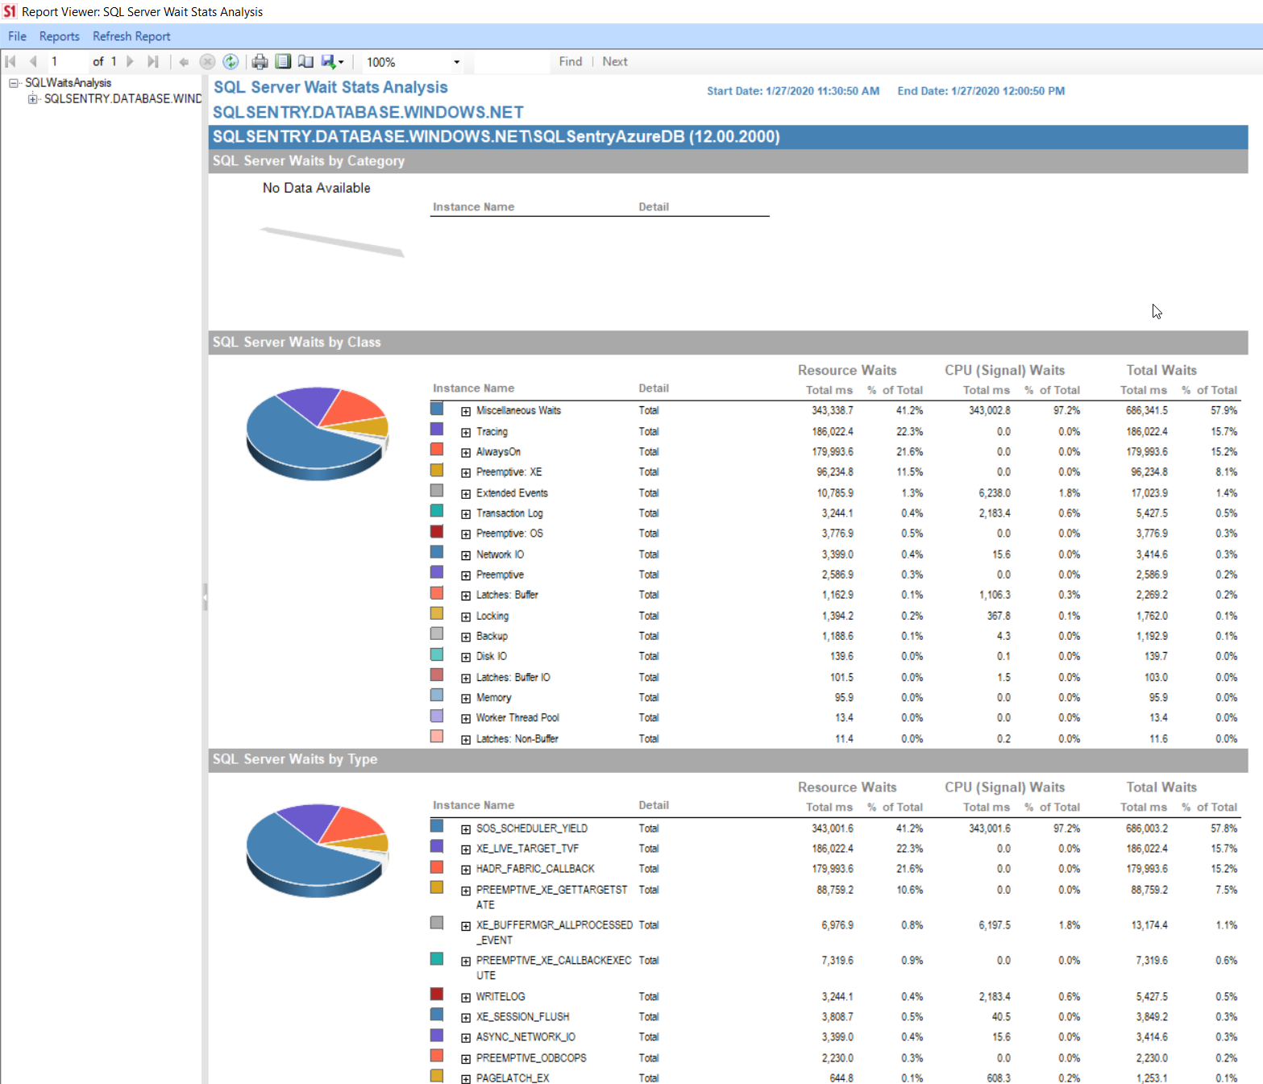Screen dimensions: 1263x1084
Task: Open the File menu
Action: [16, 35]
